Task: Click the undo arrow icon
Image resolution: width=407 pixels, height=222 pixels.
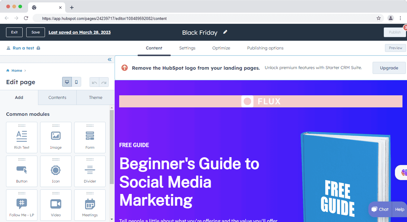Action: coord(94,82)
